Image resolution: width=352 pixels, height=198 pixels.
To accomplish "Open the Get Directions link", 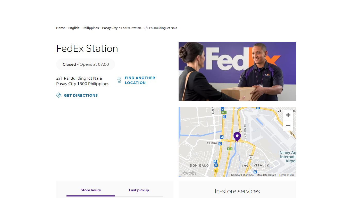I will pos(81,95).
